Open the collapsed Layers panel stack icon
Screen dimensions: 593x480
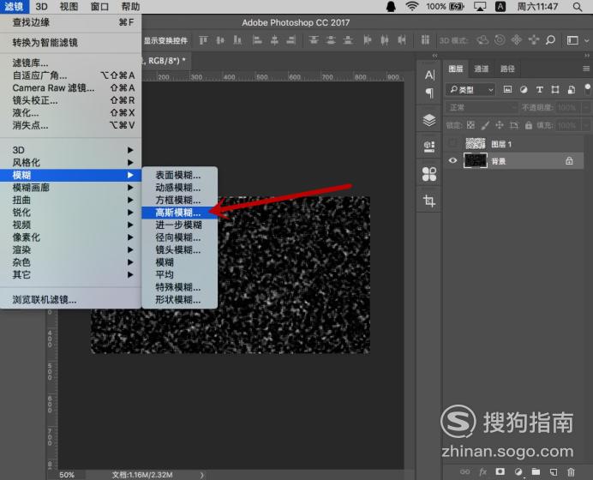point(429,120)
